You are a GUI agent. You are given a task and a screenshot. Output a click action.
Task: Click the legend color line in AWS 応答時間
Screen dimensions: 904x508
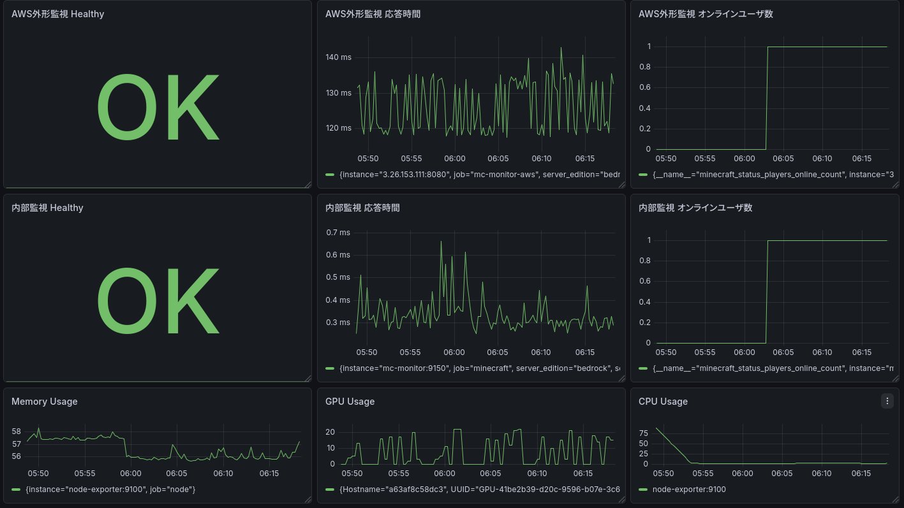pyautogui.click(x=330, y=174)
